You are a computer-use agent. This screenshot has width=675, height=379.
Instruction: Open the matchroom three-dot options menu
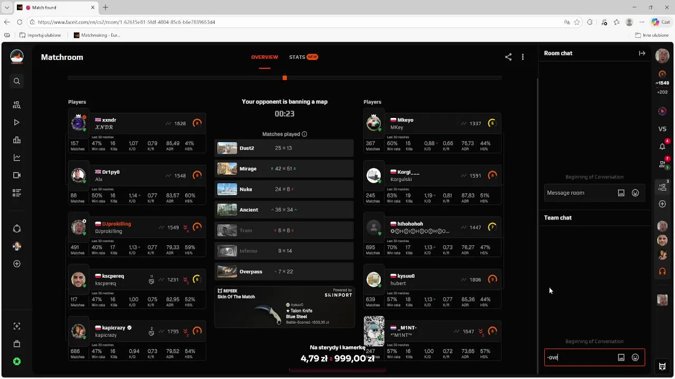(x=523, y=57)
